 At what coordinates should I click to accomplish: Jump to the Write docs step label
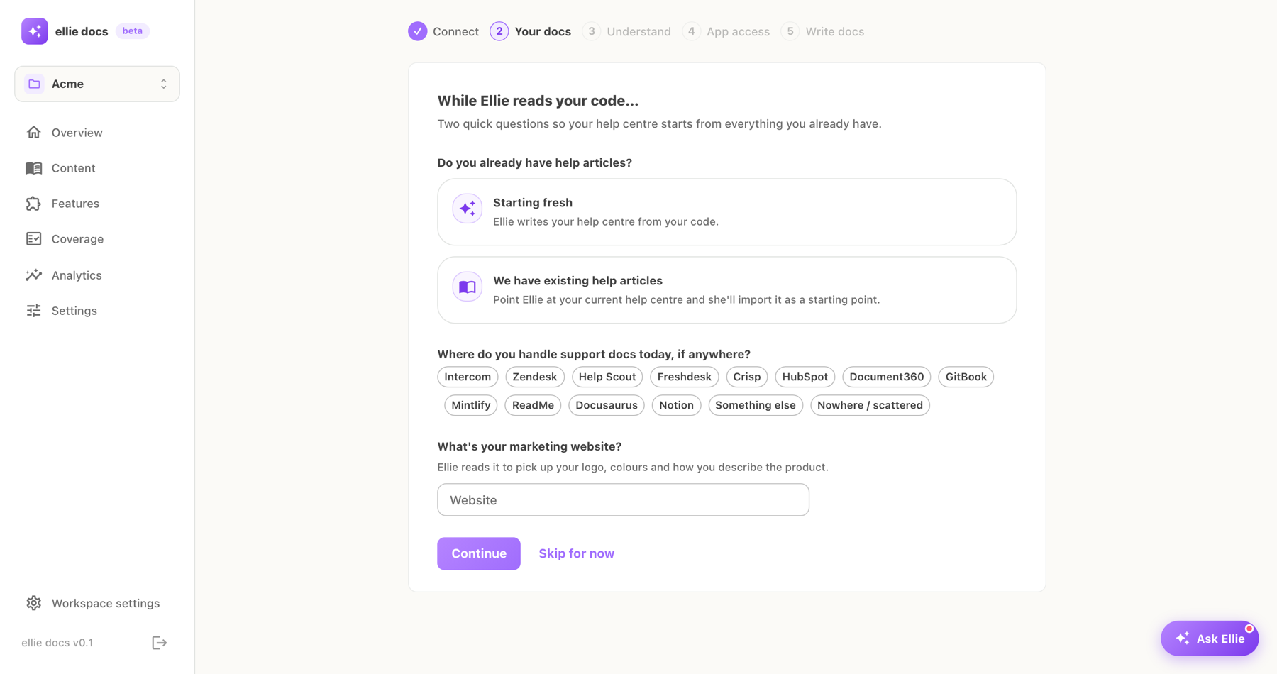pyautogui.click(x=834, y=32)
